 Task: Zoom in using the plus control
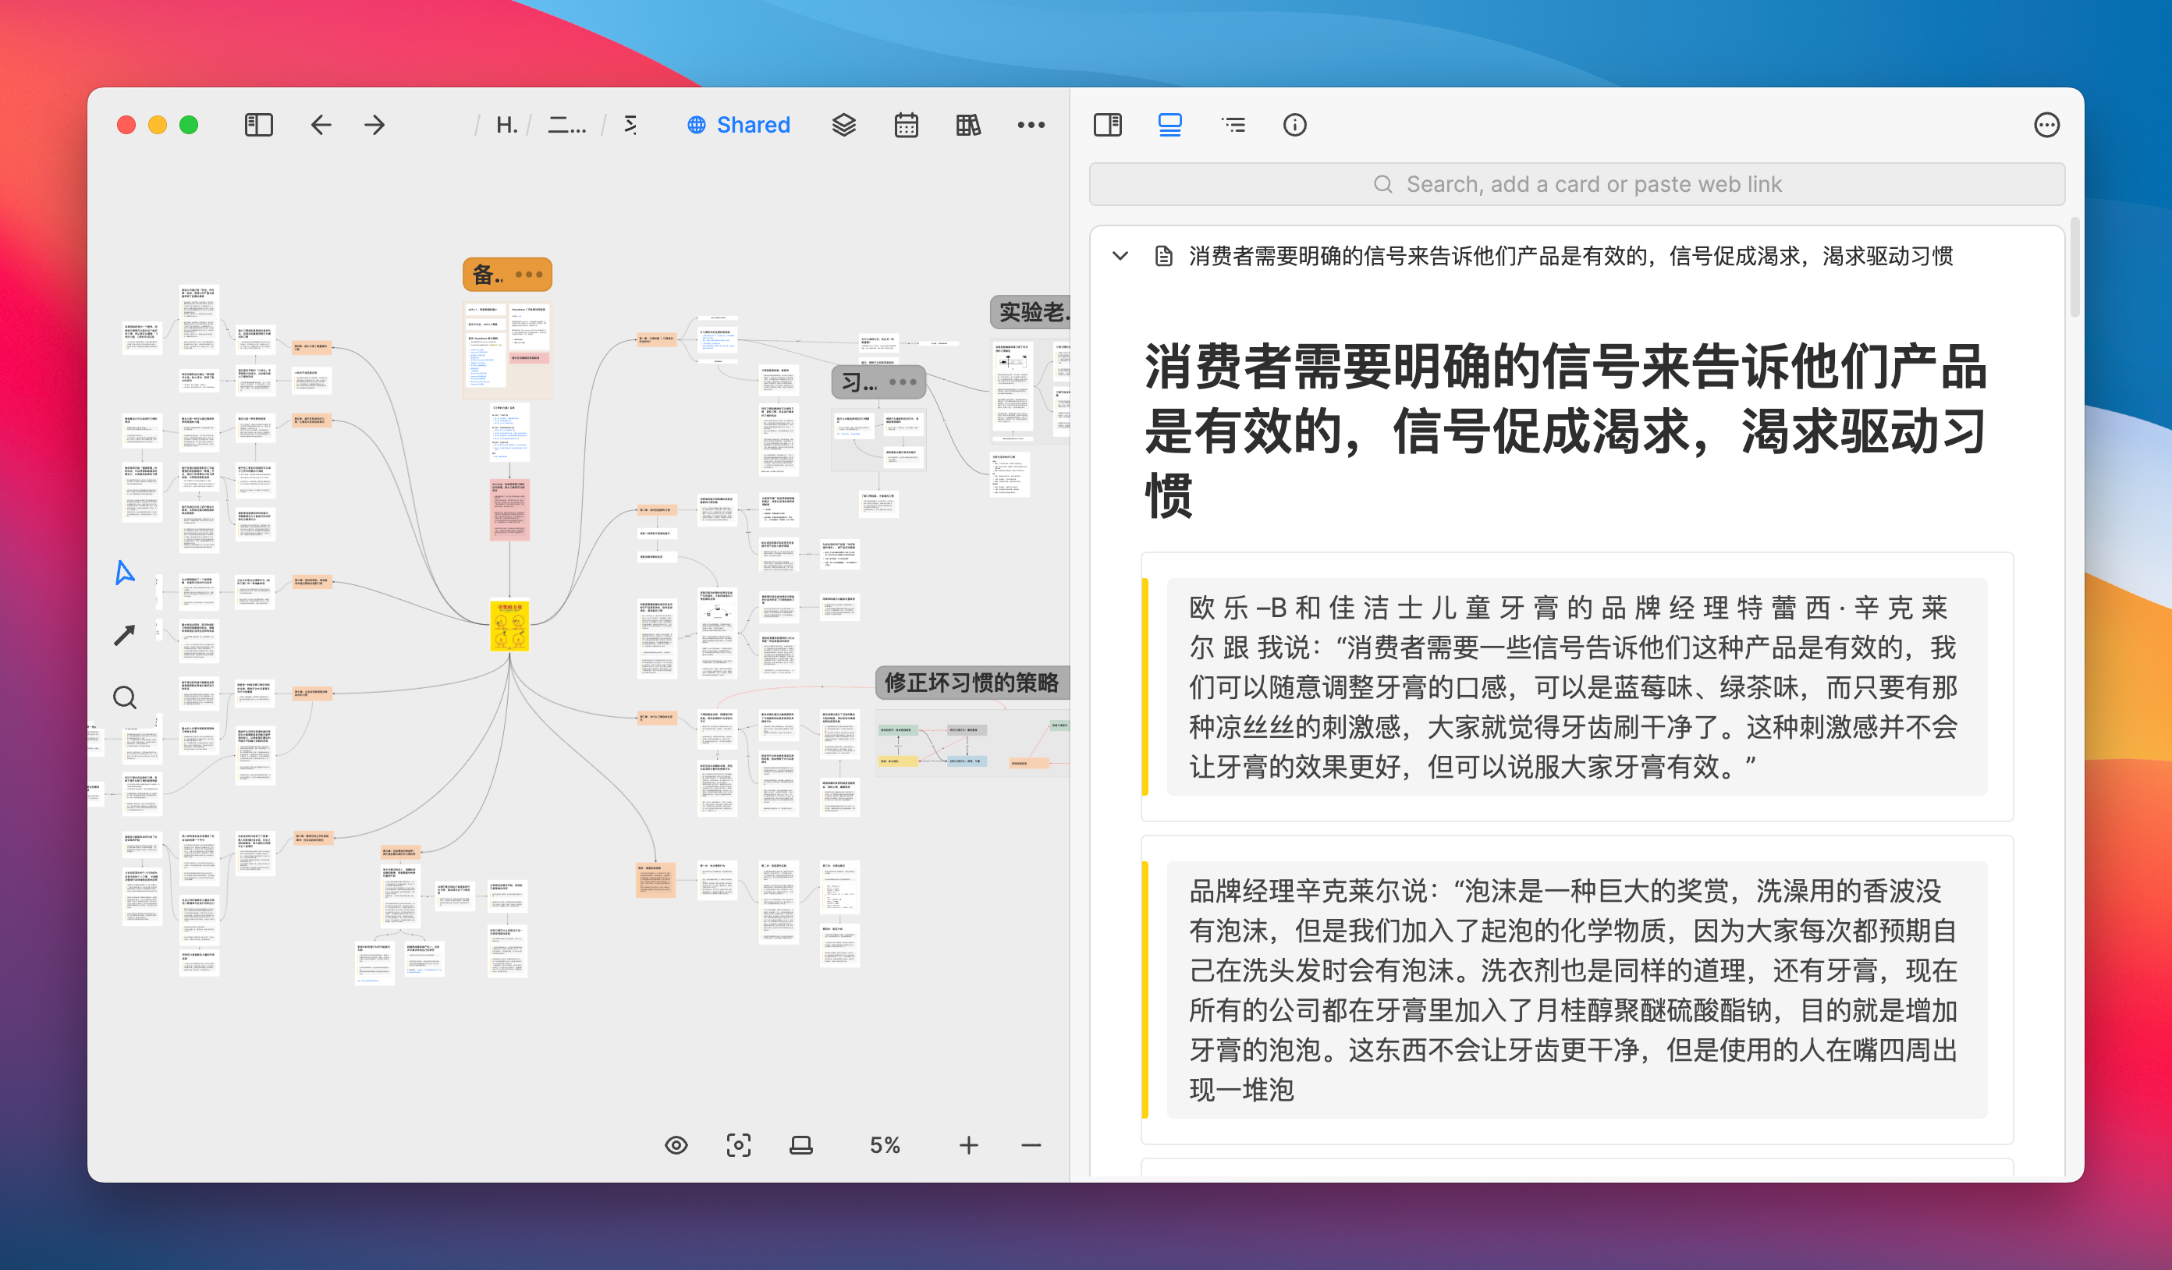click(x=968, y=1145)
